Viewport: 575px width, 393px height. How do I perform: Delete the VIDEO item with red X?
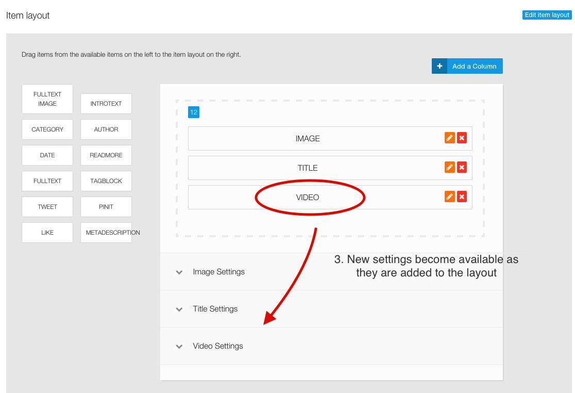462,196
